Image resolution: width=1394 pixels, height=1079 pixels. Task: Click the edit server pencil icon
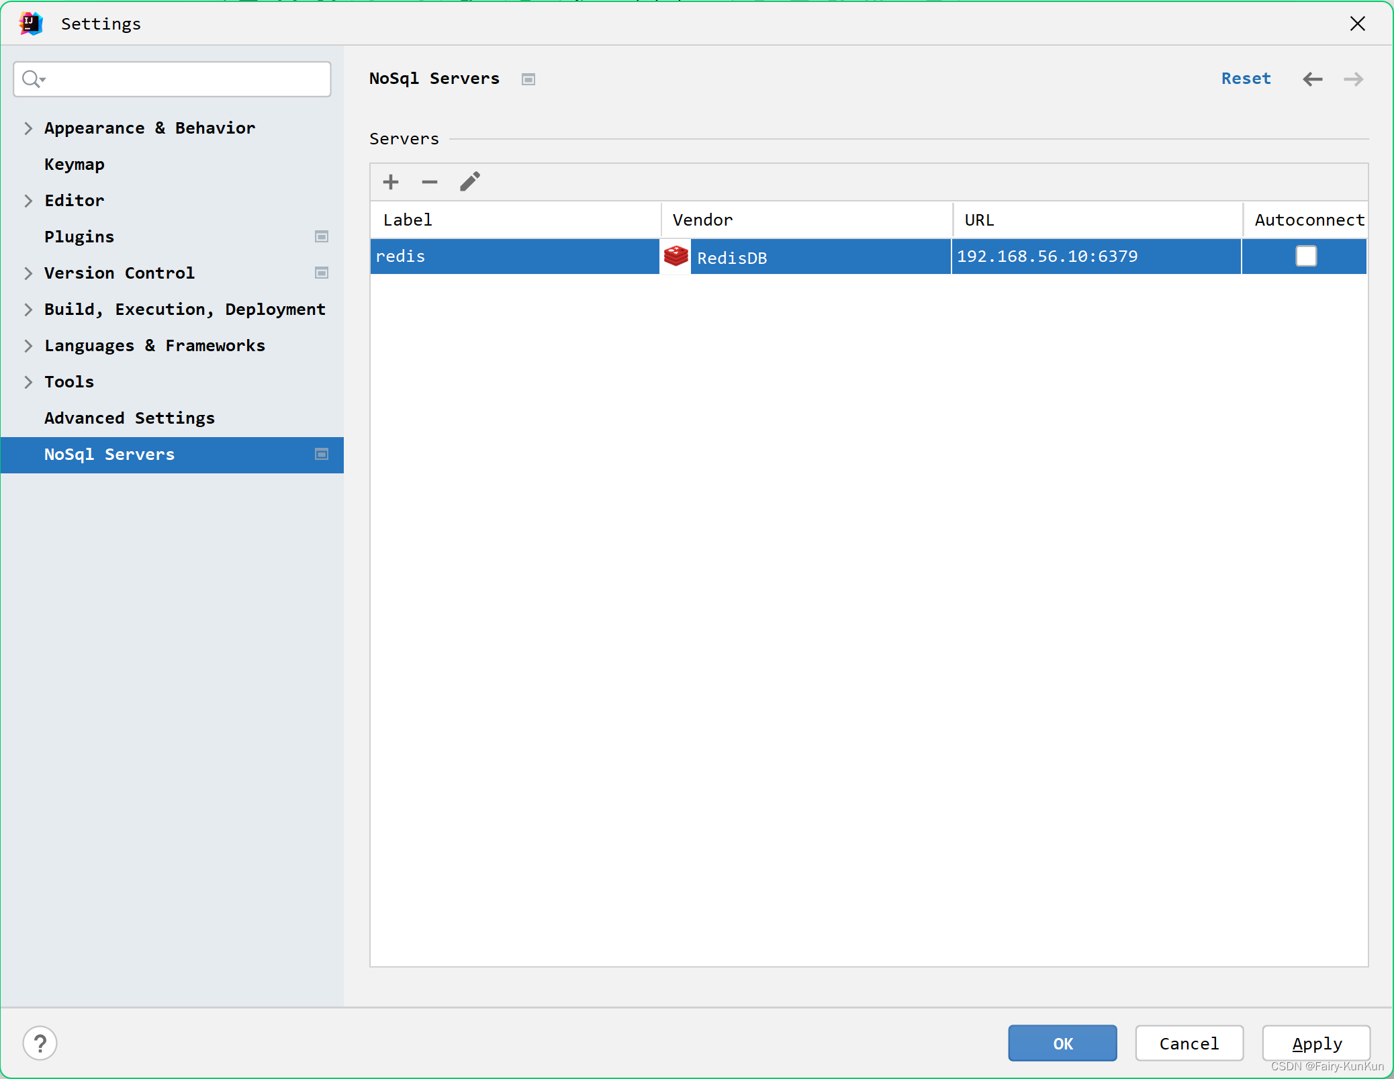(x=470, y=181)
